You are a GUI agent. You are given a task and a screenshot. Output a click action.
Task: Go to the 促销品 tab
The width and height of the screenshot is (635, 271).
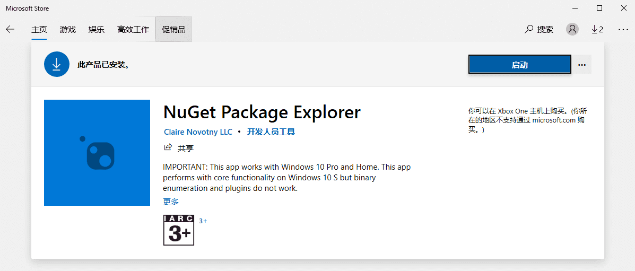173,29
